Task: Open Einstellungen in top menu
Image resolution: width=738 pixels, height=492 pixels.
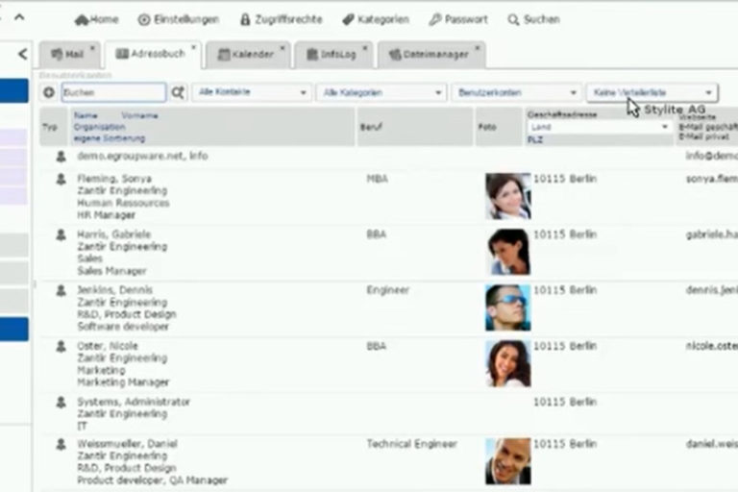Action: (x=178, y=19)
